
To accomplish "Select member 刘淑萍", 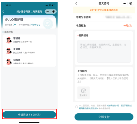I will 29,62.
